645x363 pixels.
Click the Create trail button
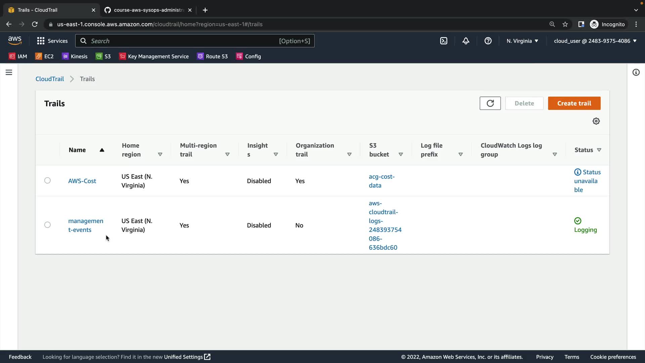tap(574, 103)
